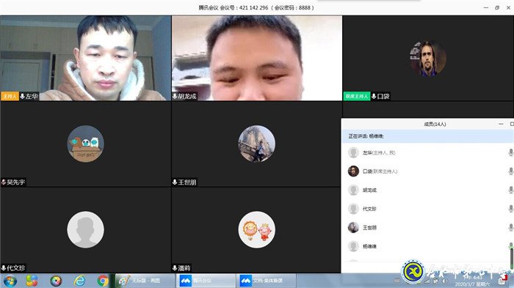
Task: Click the microphone icon beside 王世朋 video label
Action: tap(175, 182)
